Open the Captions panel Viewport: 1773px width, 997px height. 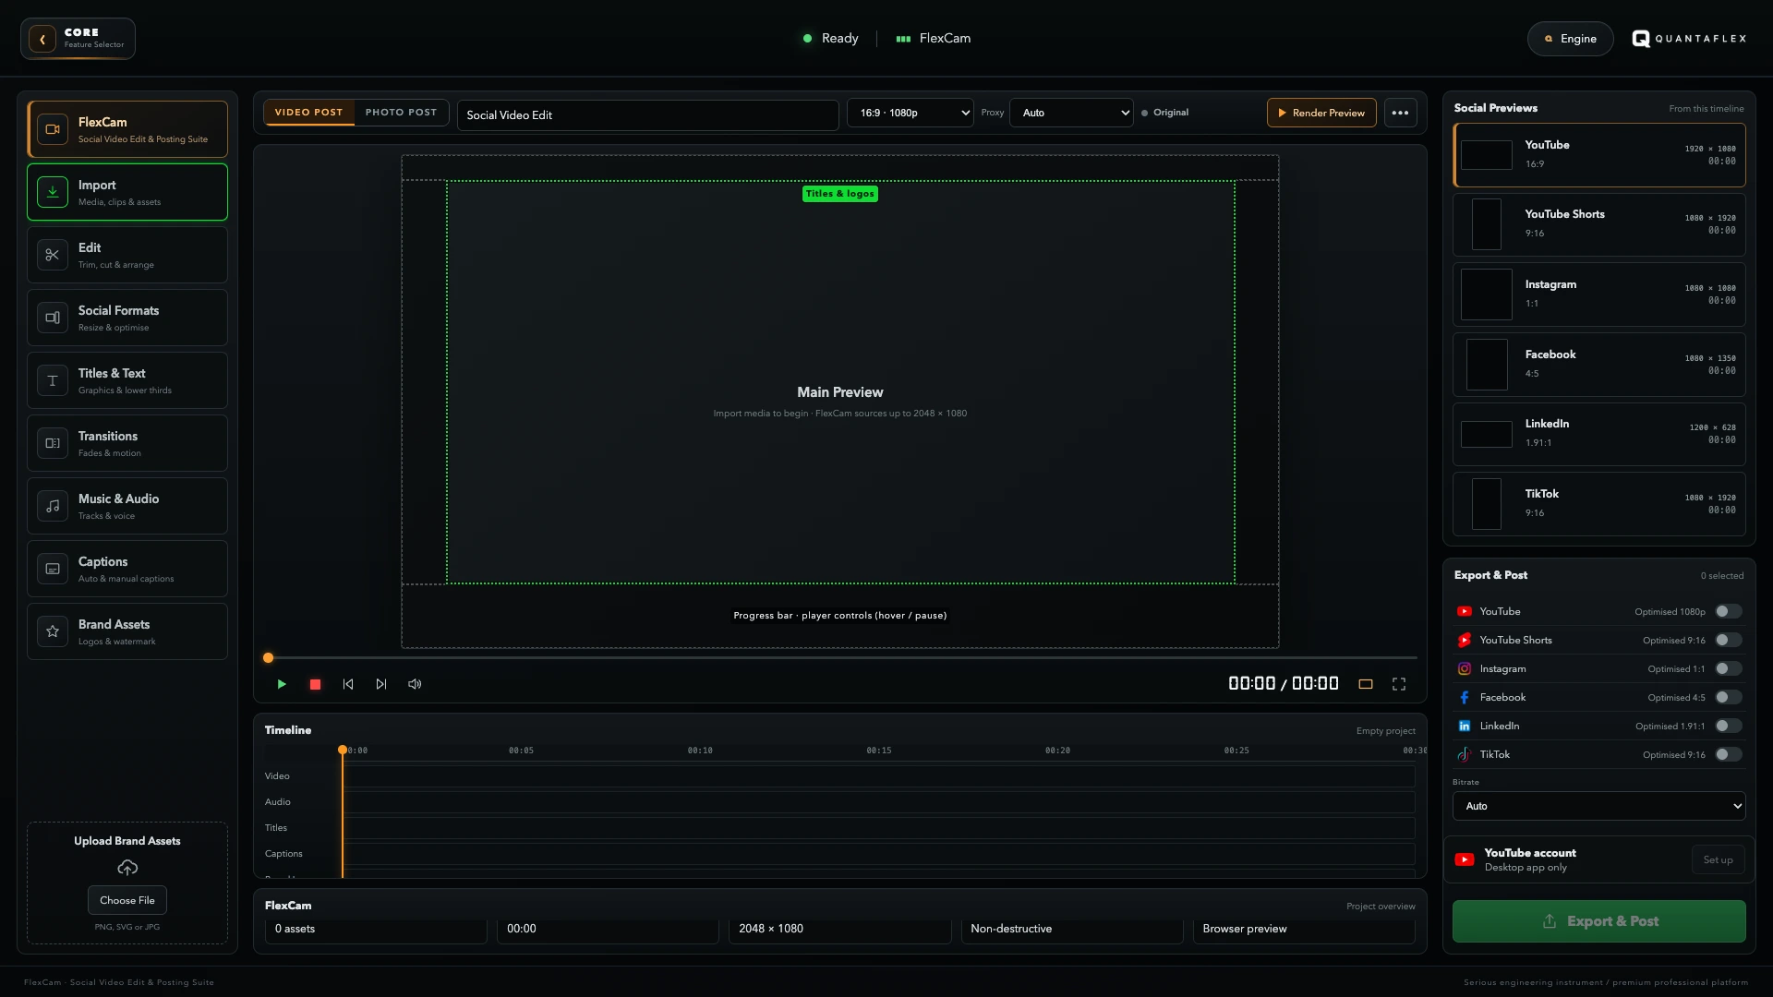[x=127, y=569]
